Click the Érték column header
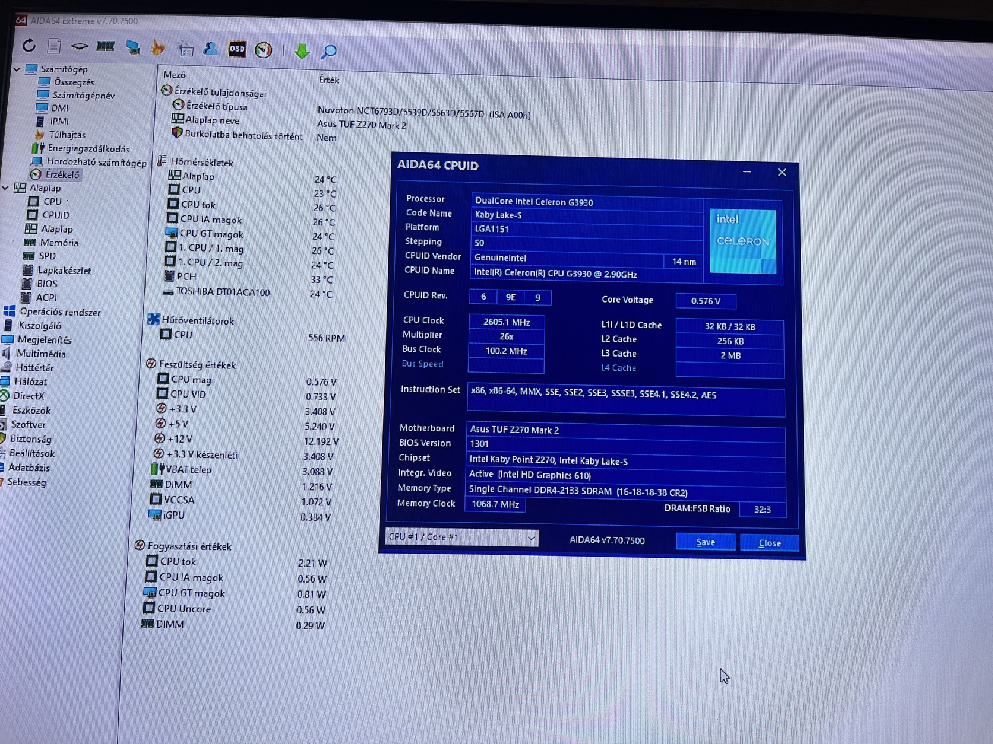The height and width of the screenshot is (744, 993). [329, 80]
